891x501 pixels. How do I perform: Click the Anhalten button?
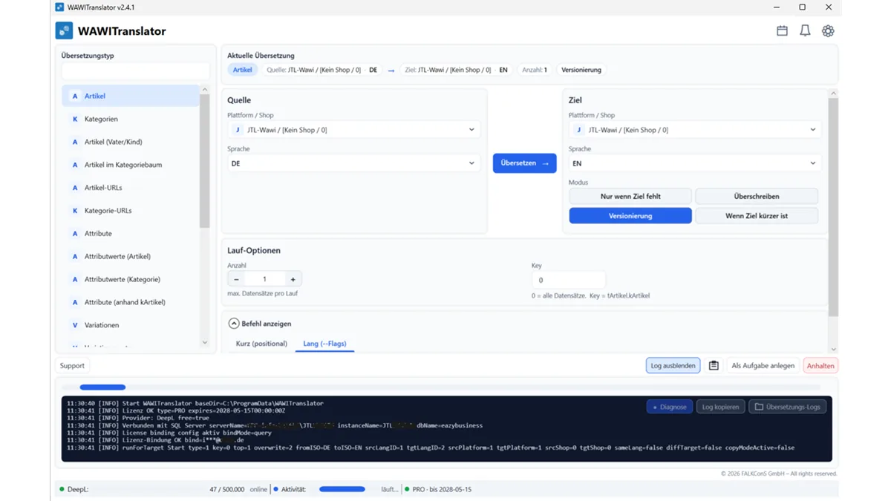pyautogui.click(x=820, y=365)
